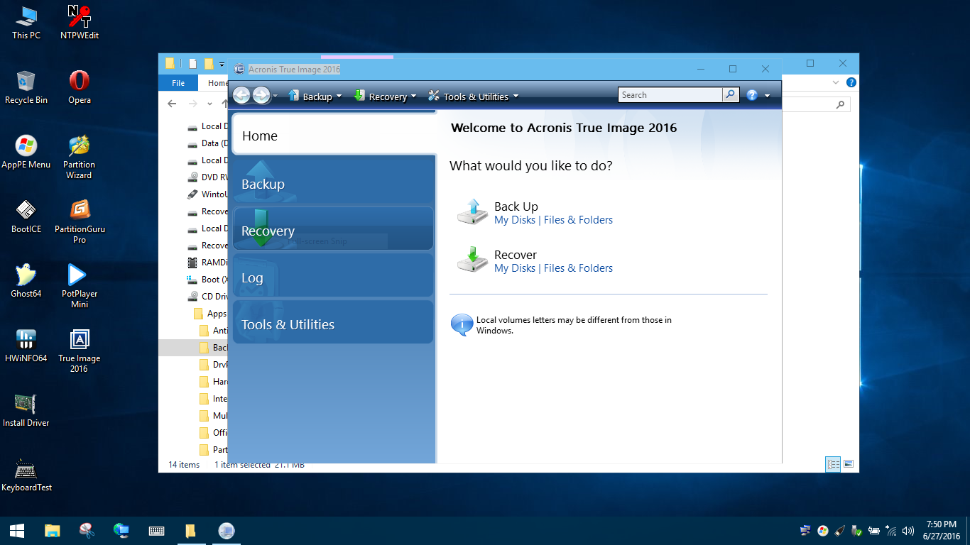Click the File Explorer search magnifier
970x545 pixels.
tap(840, 104)
